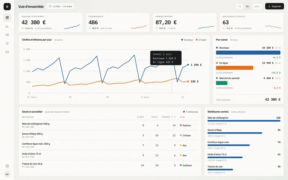The height and width of the screenshot is (180, 288).
Task: Click Miel de châtaignier in Meilleures ventes
Action: [x=218, y=118]
